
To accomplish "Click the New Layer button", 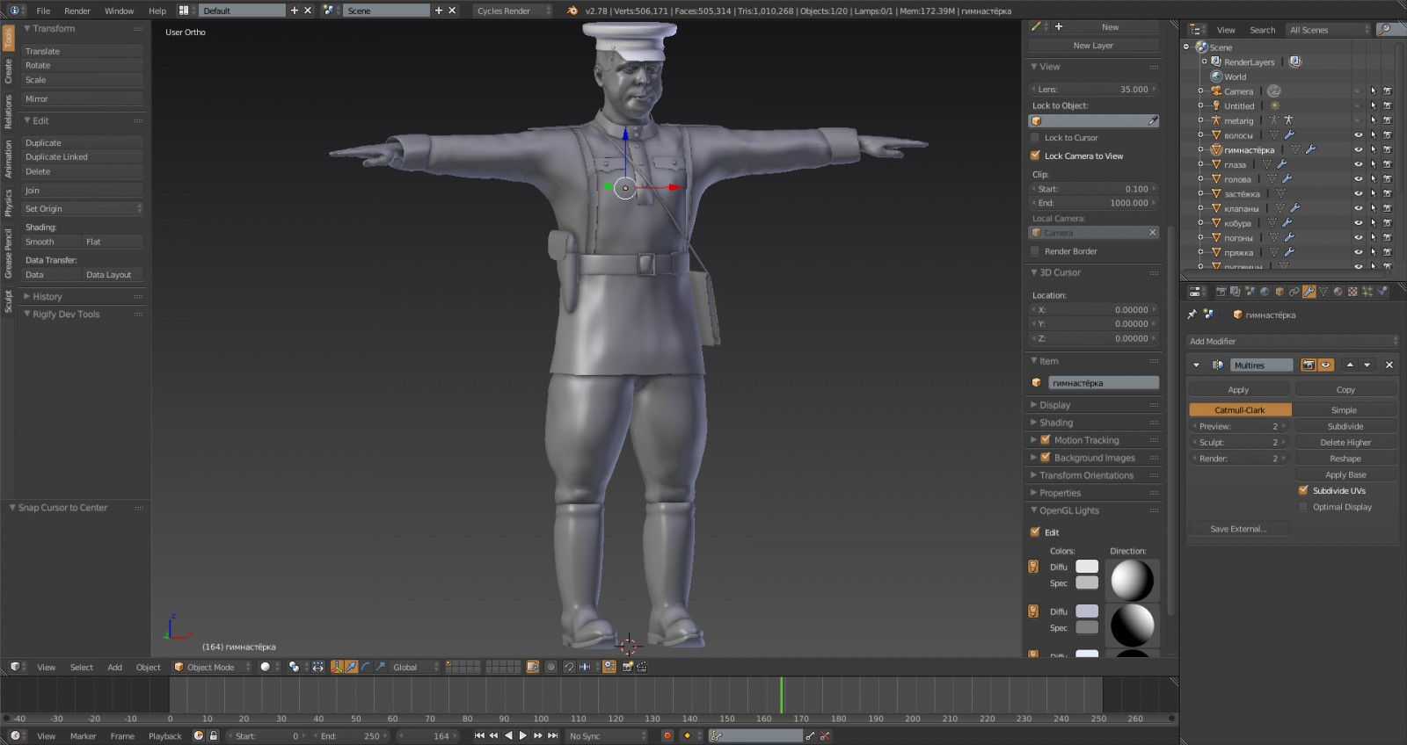I will point(1093,45).
